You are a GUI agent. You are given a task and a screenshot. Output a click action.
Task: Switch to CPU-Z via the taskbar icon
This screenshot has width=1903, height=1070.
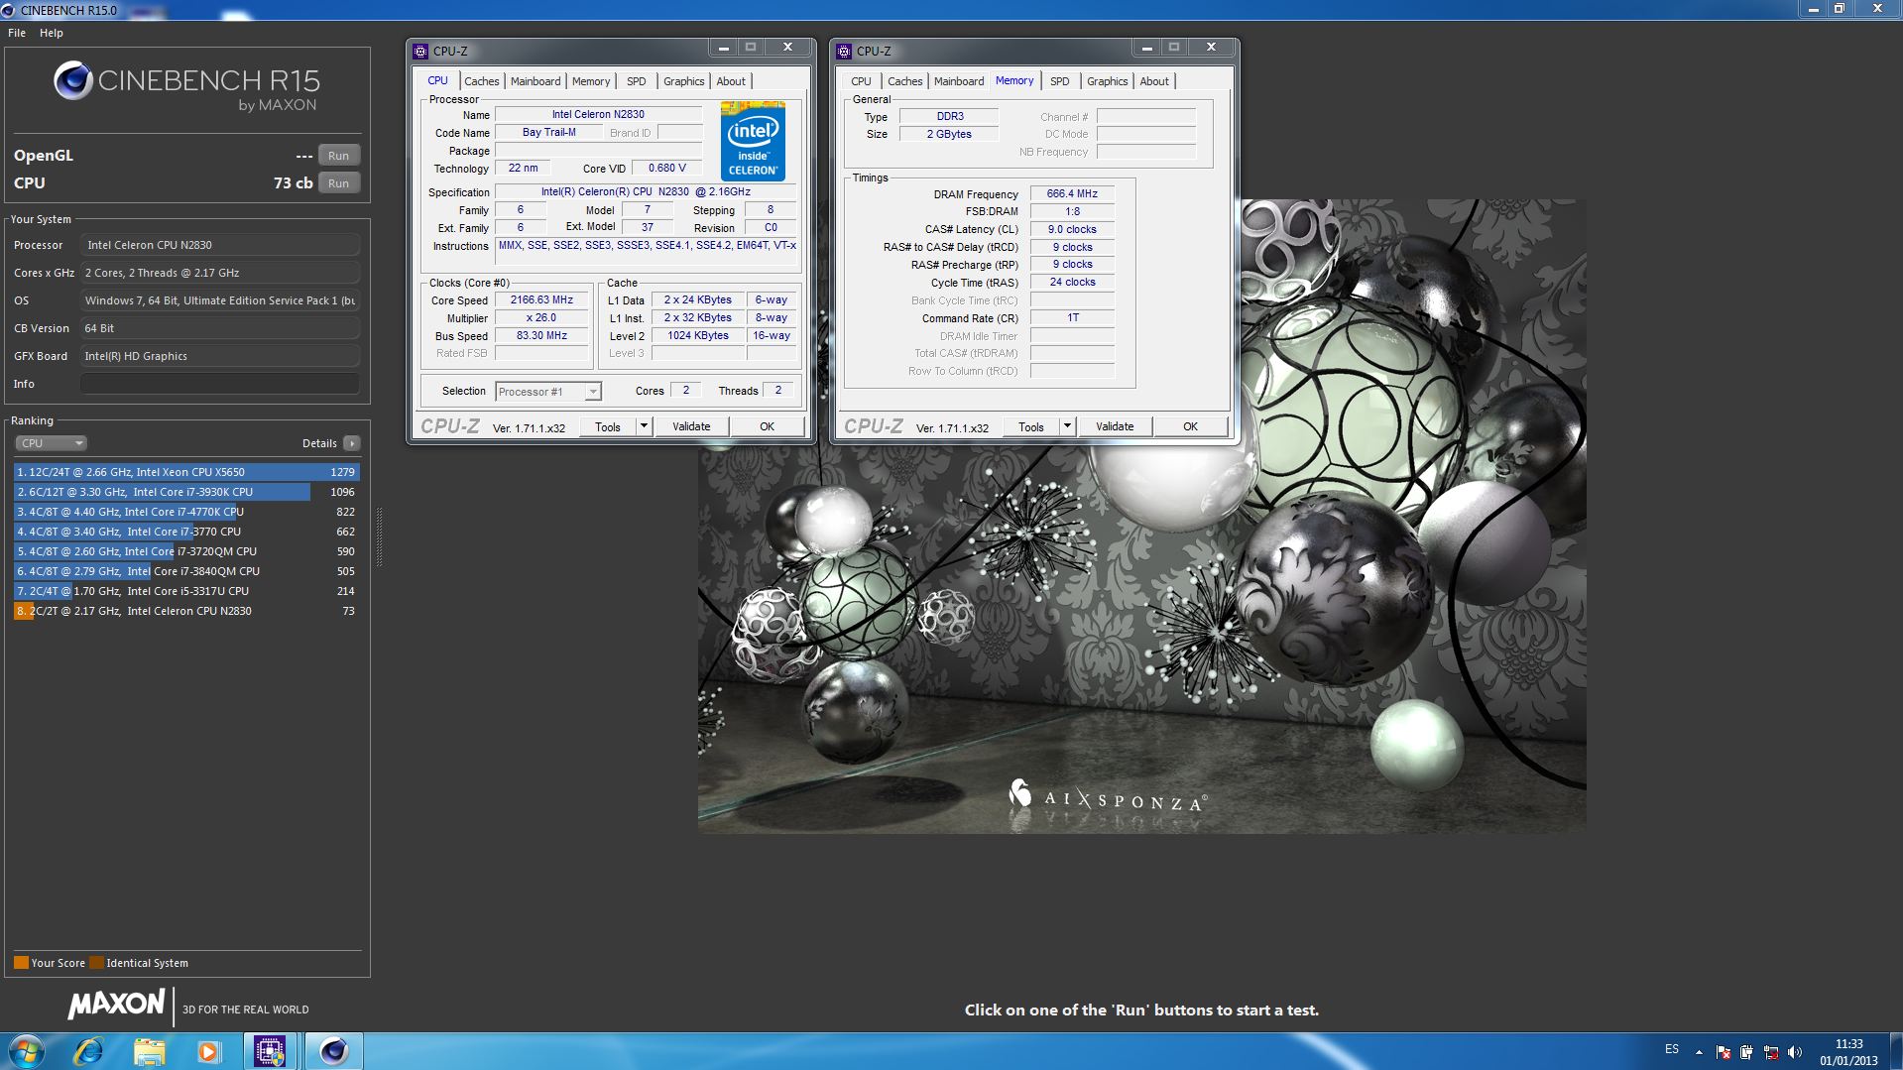coord(270,1051)
